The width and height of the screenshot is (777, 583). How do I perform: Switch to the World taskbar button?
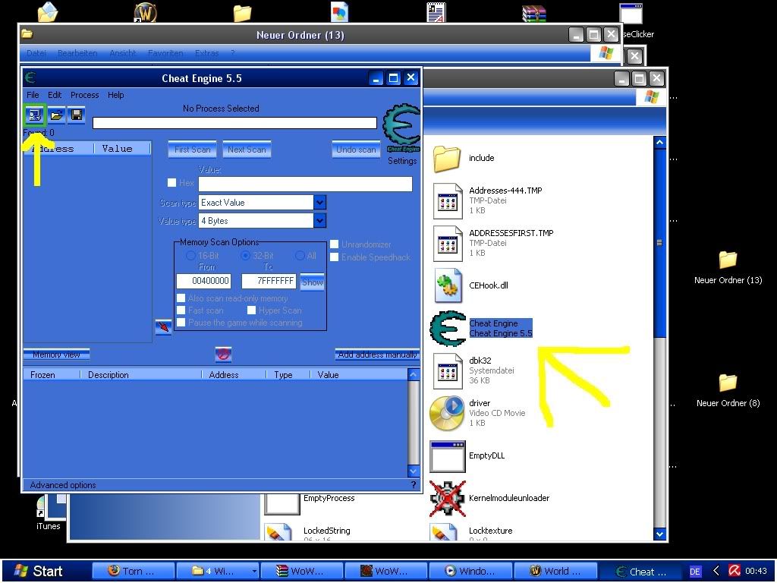point(555,571)
